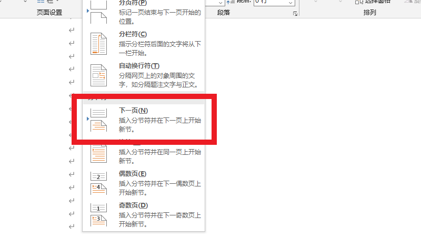Open the 段落 paragraph dialog launcher
Screen dimensions: 421x237
(295, 14)
